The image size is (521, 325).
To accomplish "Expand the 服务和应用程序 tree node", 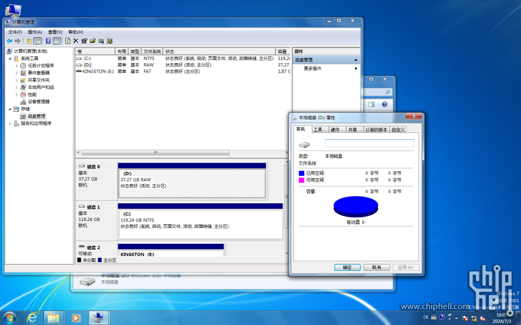I will pos(10,124).
